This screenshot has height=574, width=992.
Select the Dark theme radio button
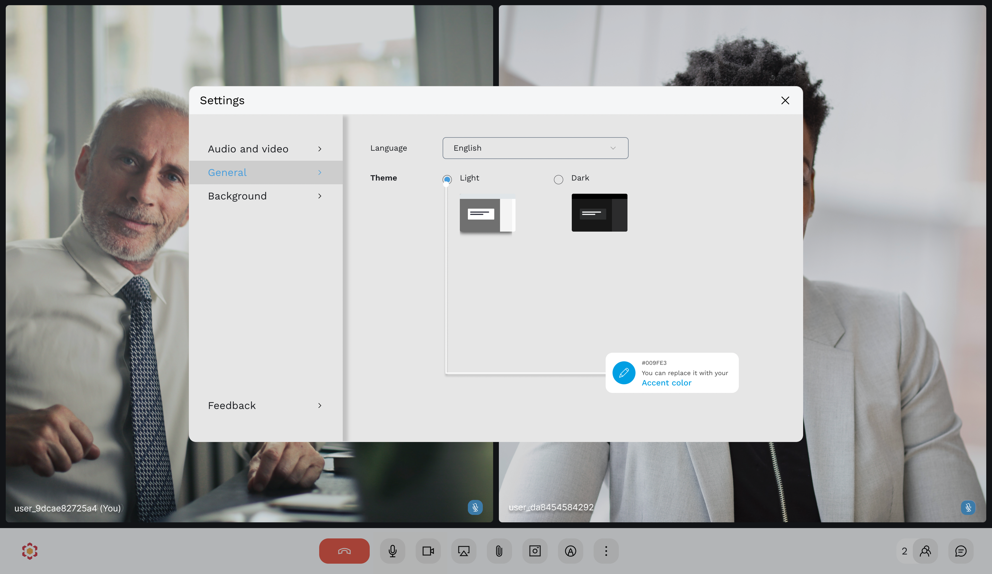[559, 180]
